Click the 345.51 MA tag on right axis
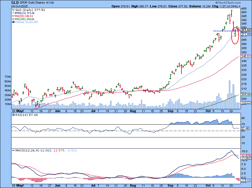 coord(246,56)
